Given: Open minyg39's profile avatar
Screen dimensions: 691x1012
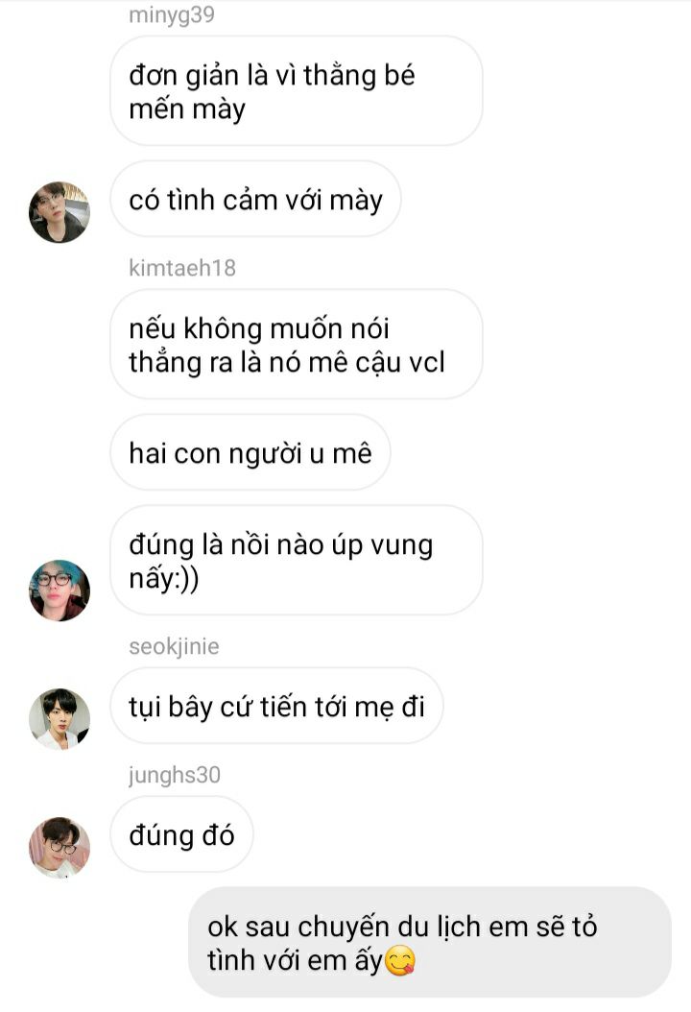Looking at the screenshot, I should (60, 212).
